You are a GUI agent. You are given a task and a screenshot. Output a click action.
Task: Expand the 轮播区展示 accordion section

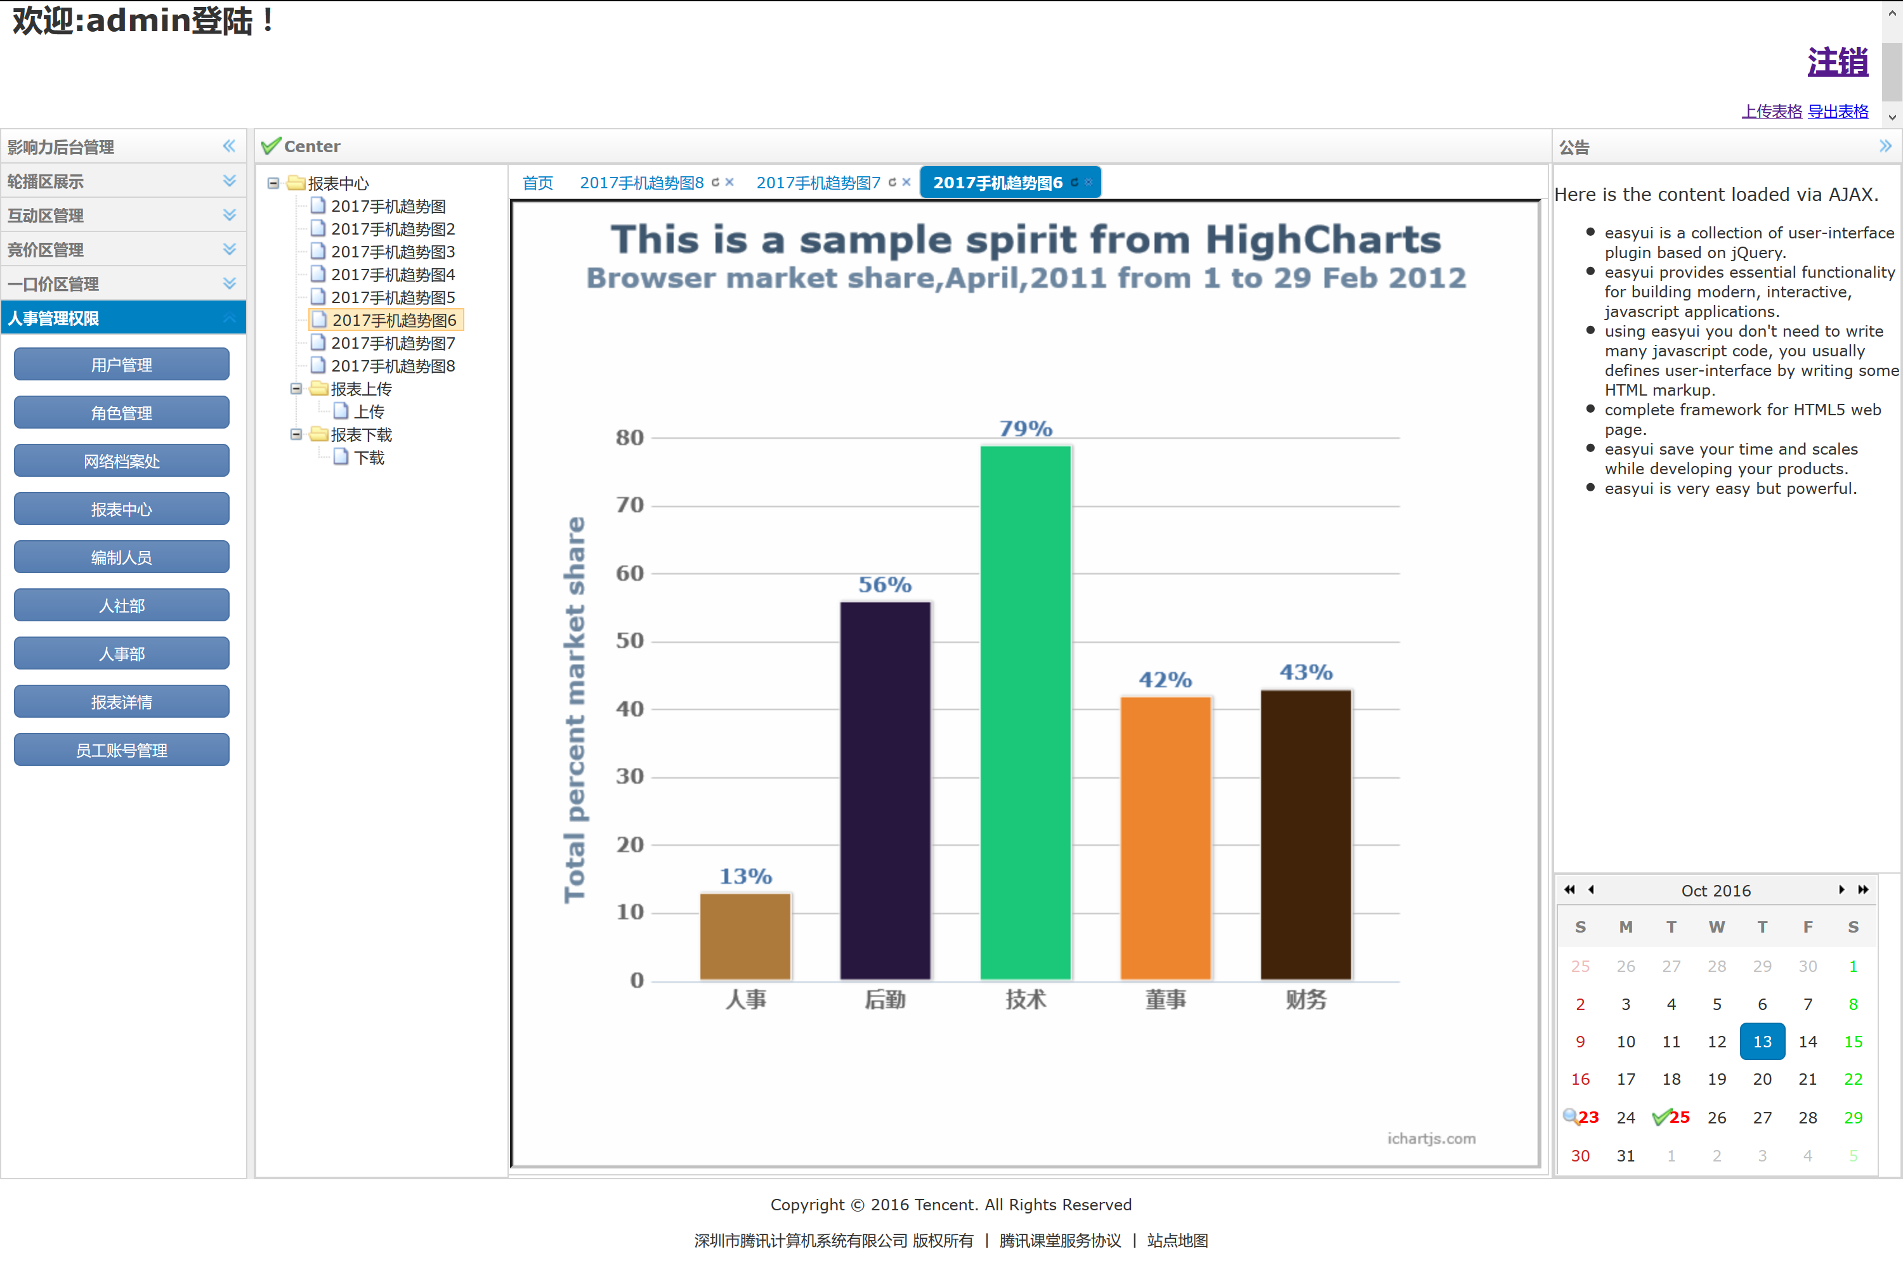tap(229, 181)
